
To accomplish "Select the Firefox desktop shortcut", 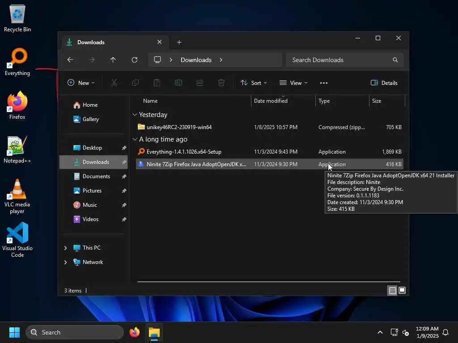I will [x=17, y=105].
